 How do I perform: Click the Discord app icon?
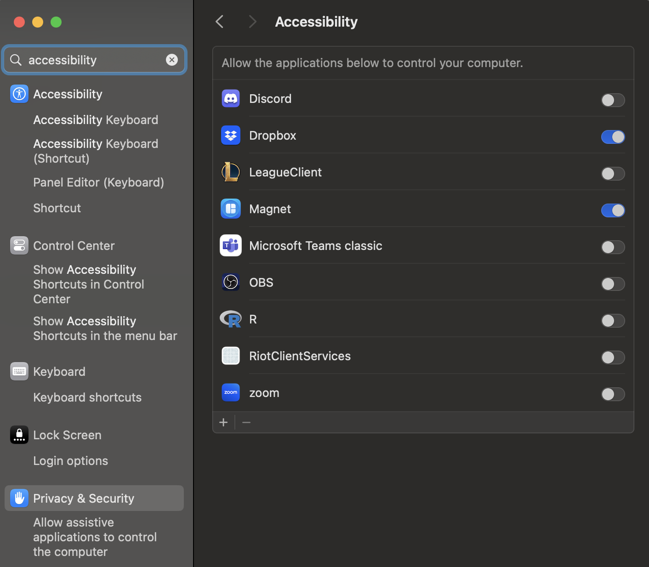tap(231, 99)
